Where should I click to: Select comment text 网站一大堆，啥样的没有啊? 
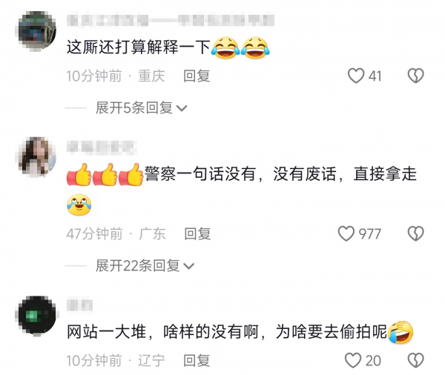(x=163, y=331)
